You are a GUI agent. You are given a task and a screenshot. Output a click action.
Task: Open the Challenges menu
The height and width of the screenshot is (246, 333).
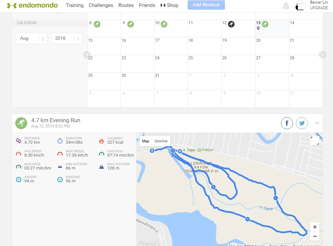pos(101,5)
